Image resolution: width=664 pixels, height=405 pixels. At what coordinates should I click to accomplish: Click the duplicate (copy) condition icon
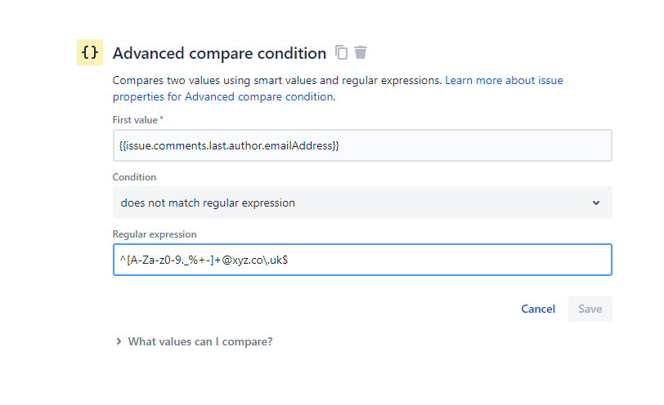click(x=342, y=53)
